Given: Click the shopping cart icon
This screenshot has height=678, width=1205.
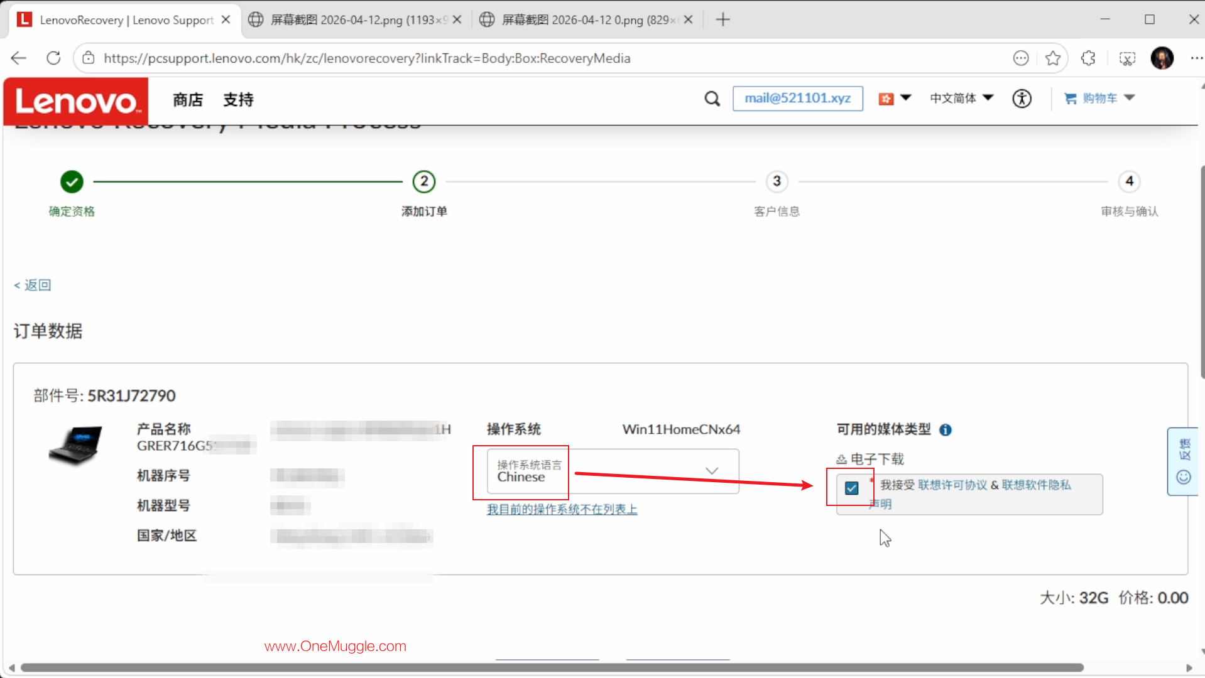Looking at the screenshot, I should [1070, 99].
